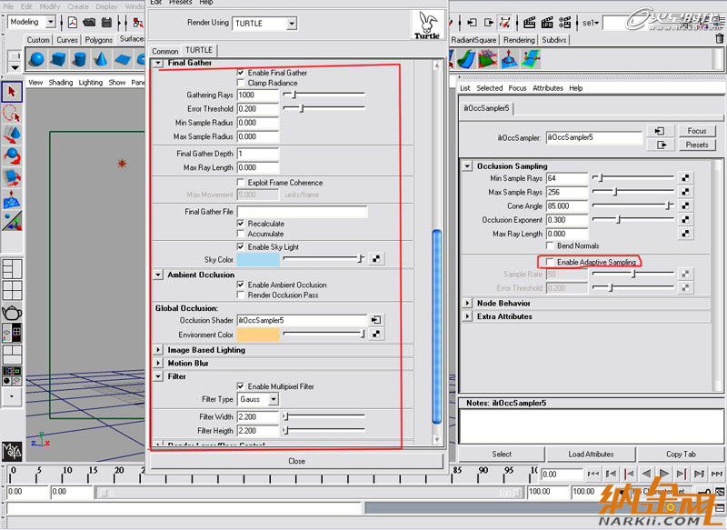Select the arrow Select tool
The width and height of the screenshot is (727, 530).
tap(12, 91)
